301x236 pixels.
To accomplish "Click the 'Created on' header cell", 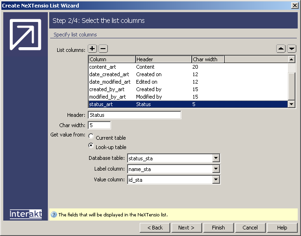I will [149, 74].
